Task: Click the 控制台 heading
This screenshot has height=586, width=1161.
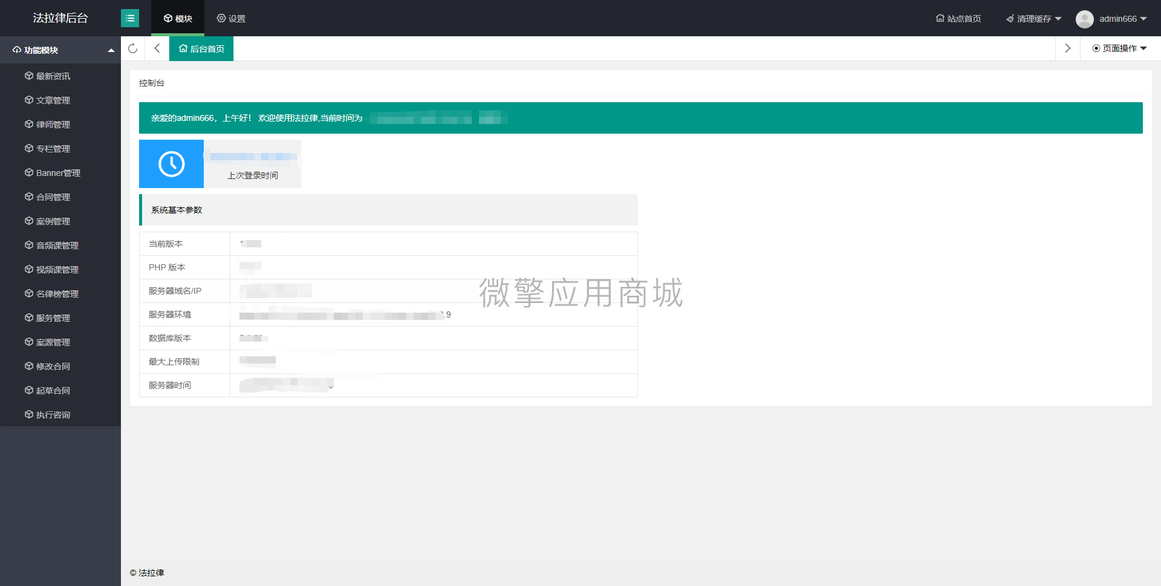Action: (152, 83)
